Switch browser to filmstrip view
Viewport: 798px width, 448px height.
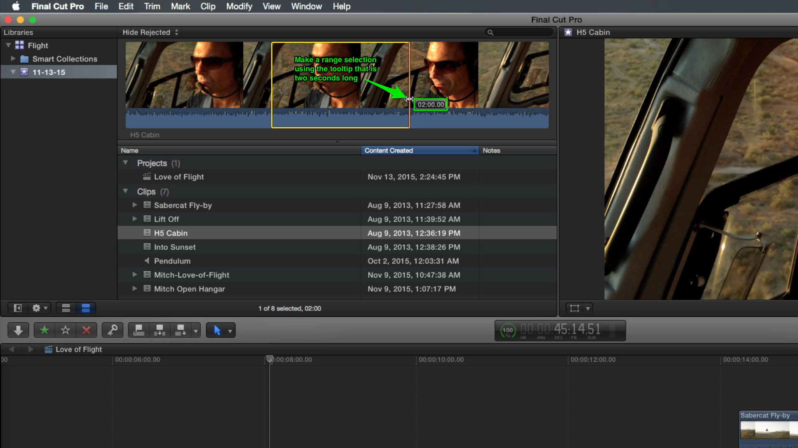66,308
